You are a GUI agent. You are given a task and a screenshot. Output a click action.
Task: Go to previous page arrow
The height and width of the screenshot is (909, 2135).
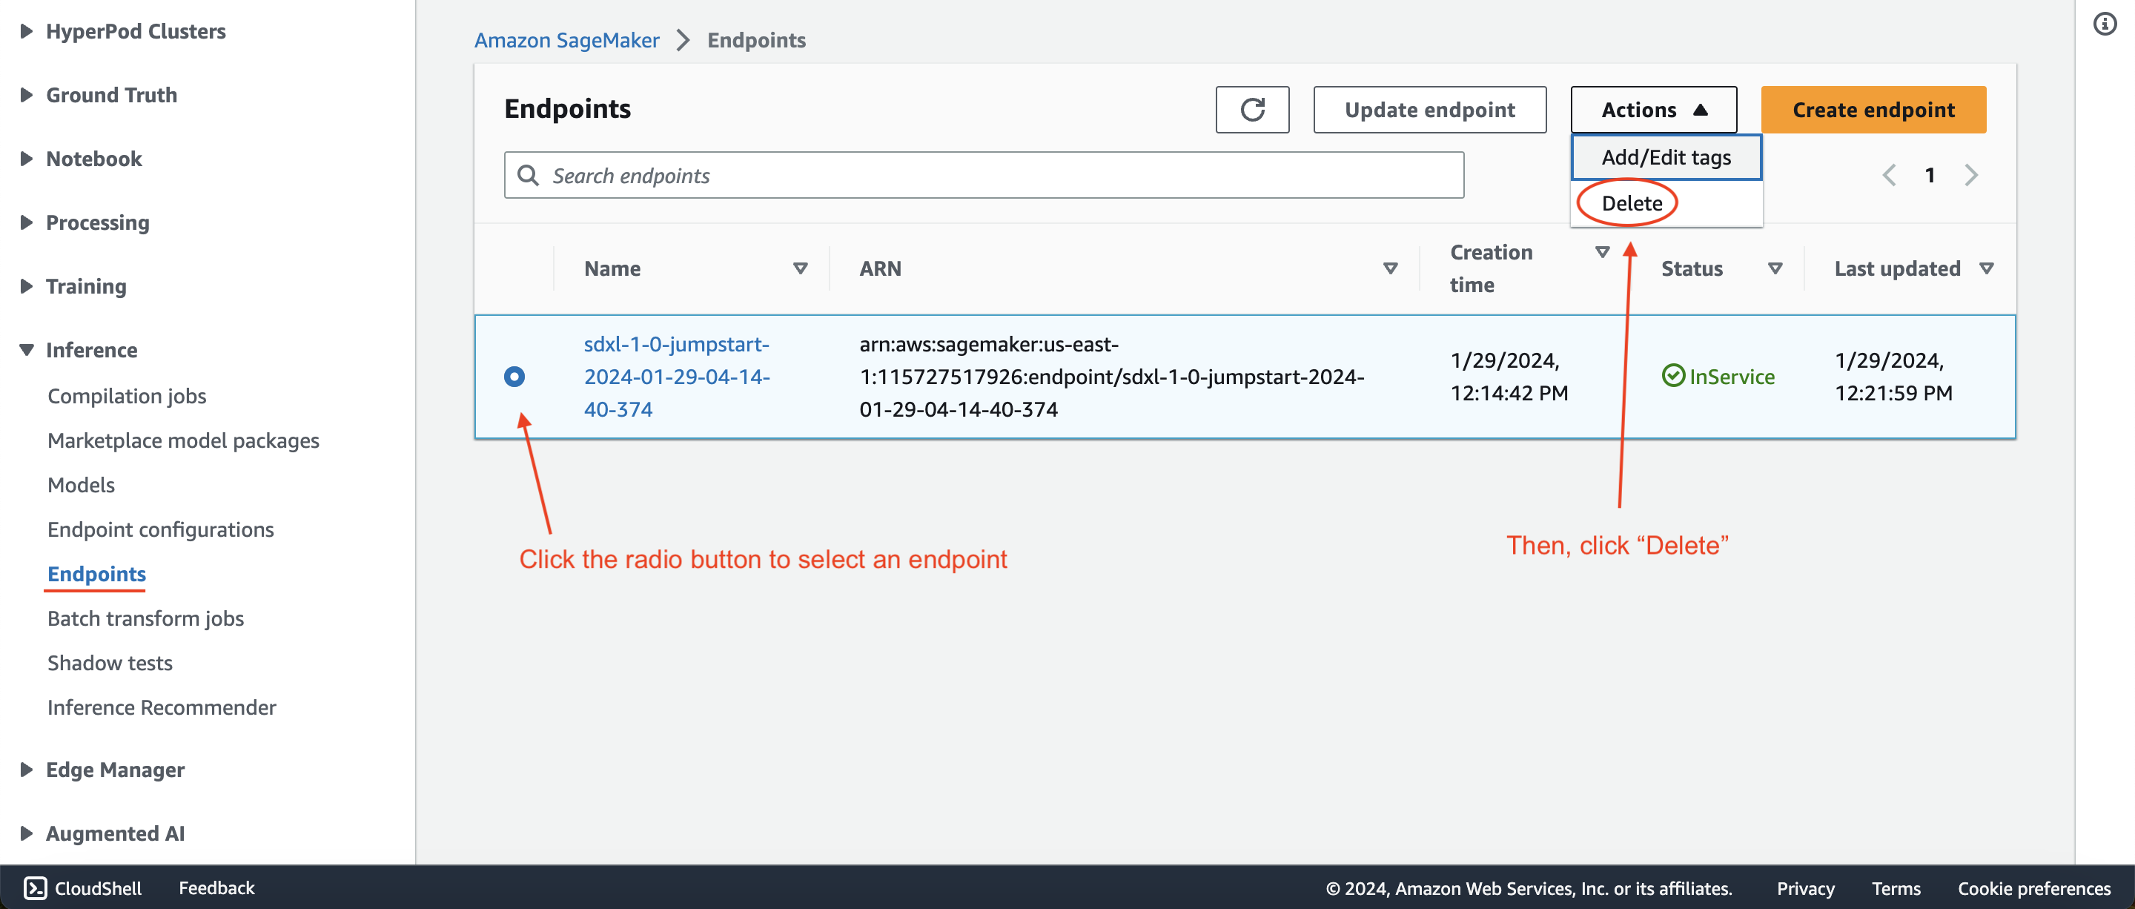1889,175
